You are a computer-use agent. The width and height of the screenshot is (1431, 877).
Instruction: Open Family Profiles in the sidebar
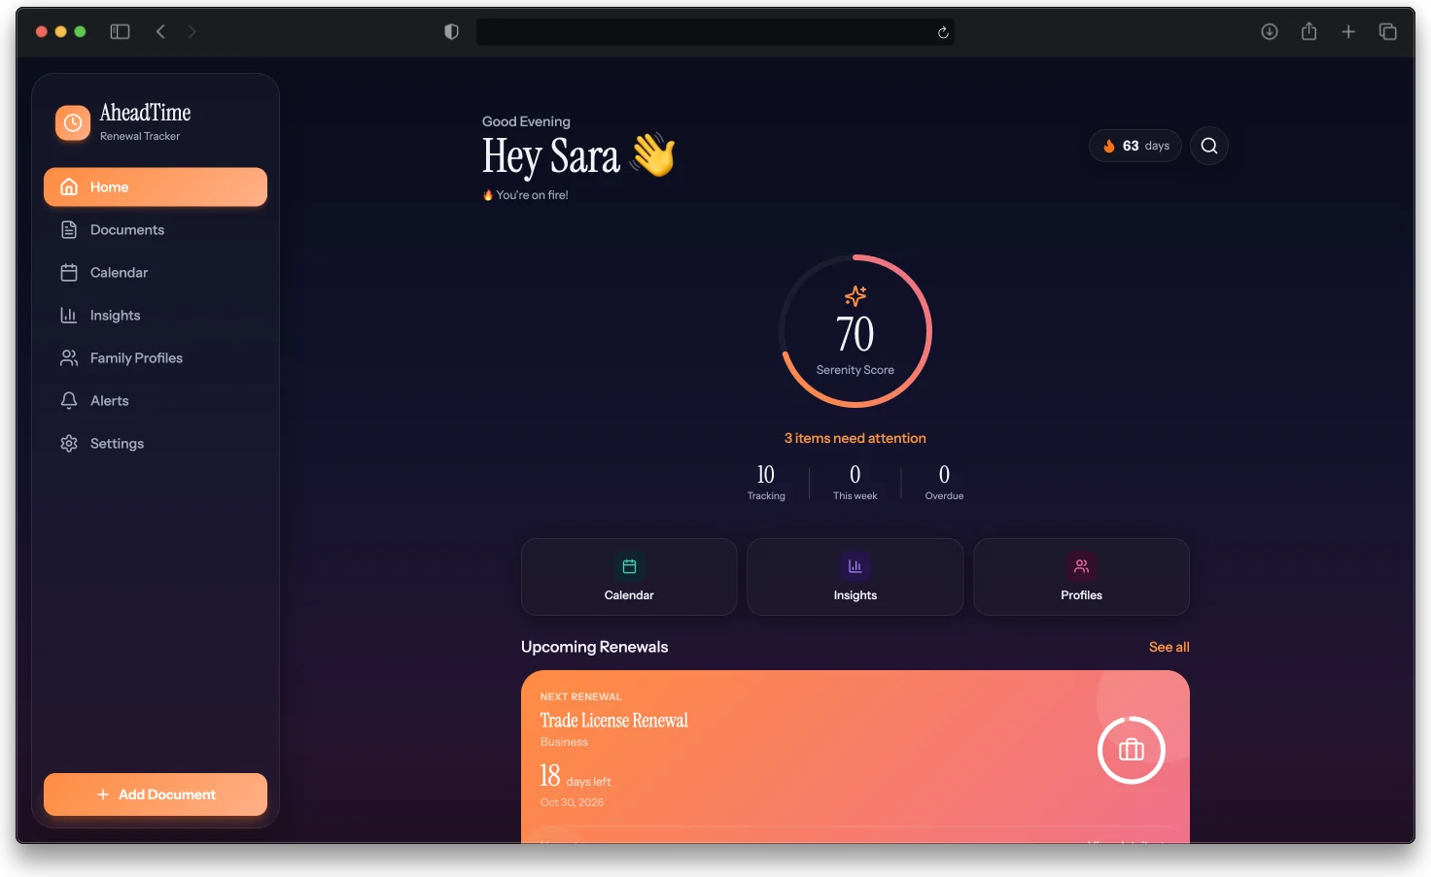[x=156, y=358]
